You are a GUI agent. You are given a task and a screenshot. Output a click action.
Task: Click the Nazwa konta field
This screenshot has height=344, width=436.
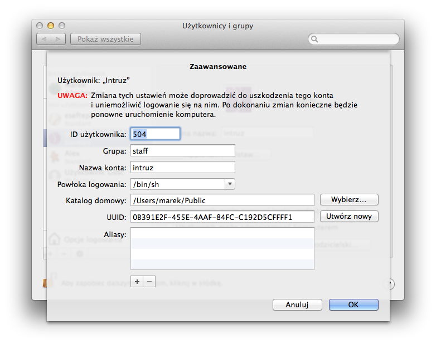(x=182, y=167)
